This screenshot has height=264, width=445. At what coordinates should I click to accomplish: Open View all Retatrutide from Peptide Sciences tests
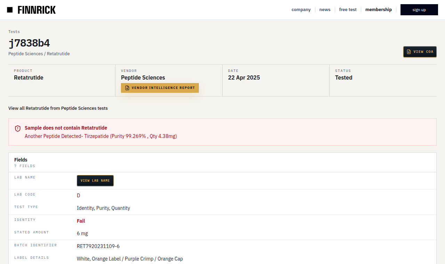point(58,108)
